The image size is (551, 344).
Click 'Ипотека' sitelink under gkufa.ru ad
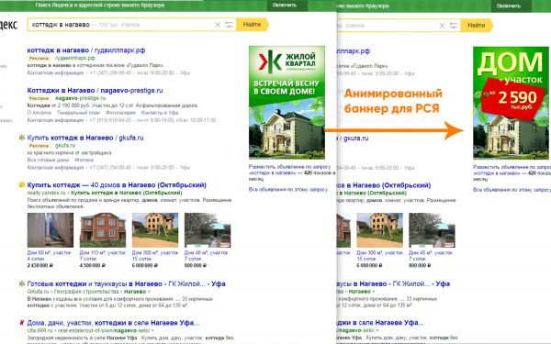click(x=84, y=160)
